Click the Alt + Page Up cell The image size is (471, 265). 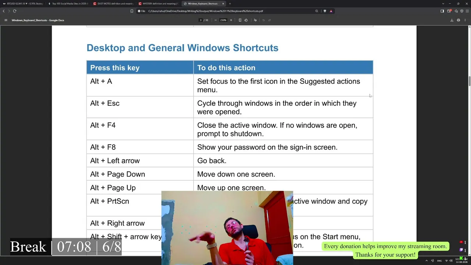[x=140, y=188]
